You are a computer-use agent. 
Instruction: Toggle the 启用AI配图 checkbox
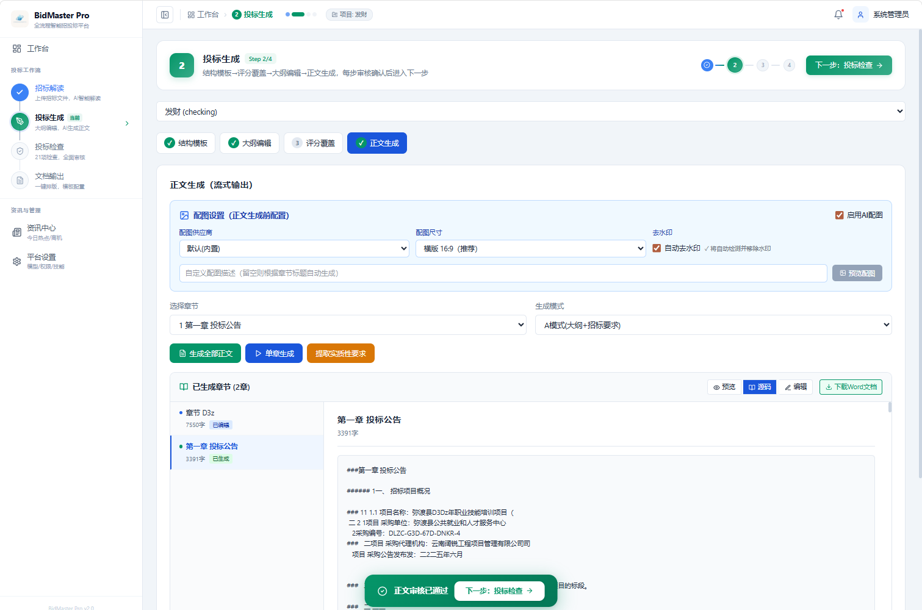839,215
